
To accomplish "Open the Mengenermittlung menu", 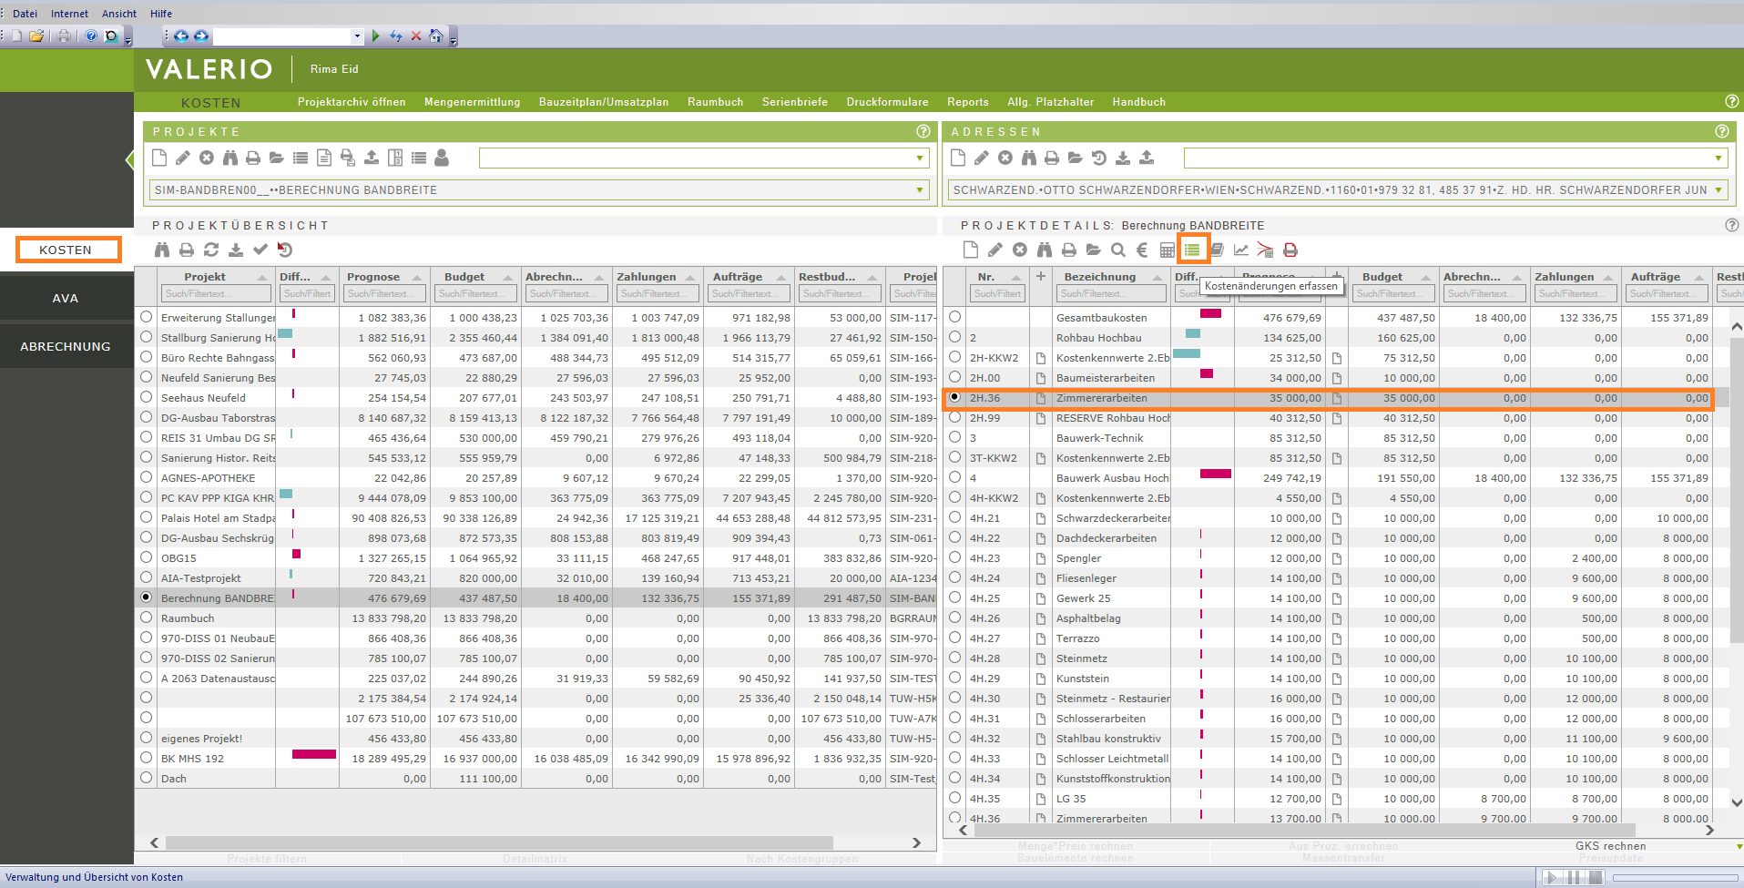I will pos(472,102).
